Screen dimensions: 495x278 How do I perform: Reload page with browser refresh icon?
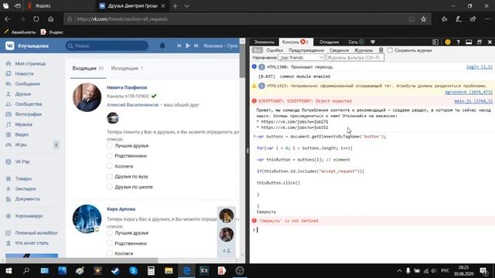coord(36,19)
